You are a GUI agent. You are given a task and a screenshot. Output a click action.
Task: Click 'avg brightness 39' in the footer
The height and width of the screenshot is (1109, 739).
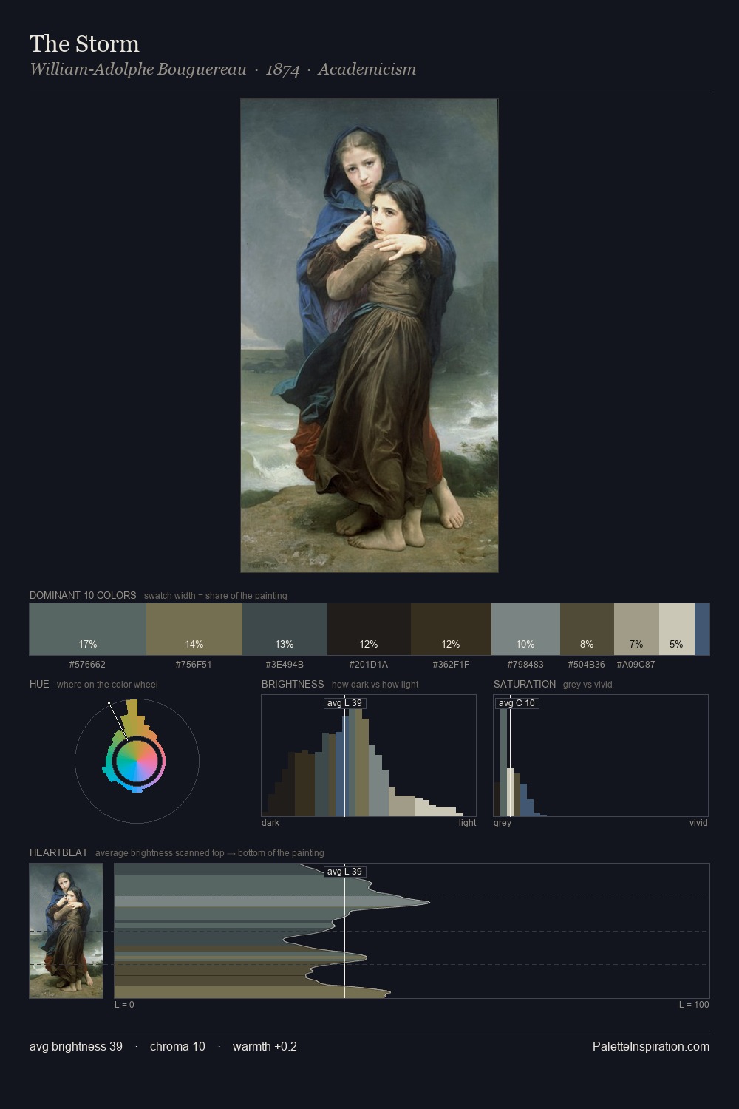[76, 1047]
